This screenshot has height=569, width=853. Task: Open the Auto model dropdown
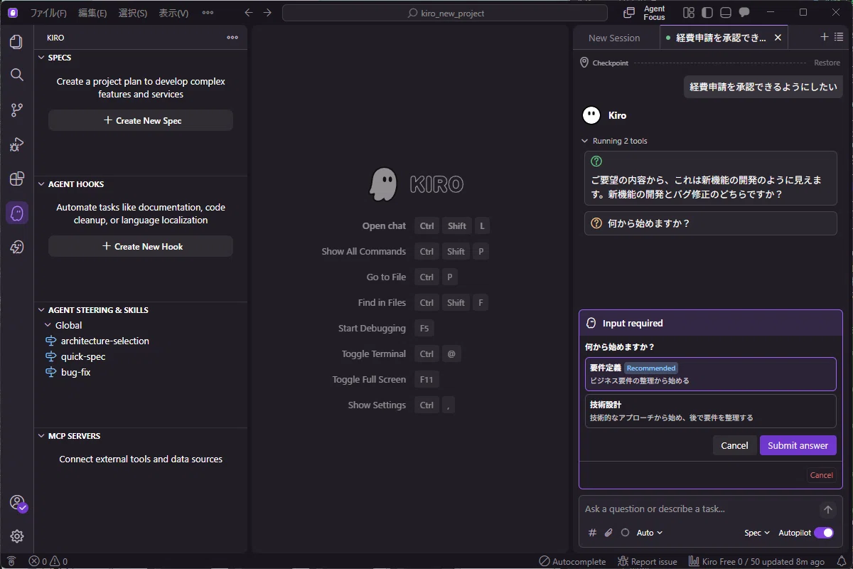tap(650, 533)
